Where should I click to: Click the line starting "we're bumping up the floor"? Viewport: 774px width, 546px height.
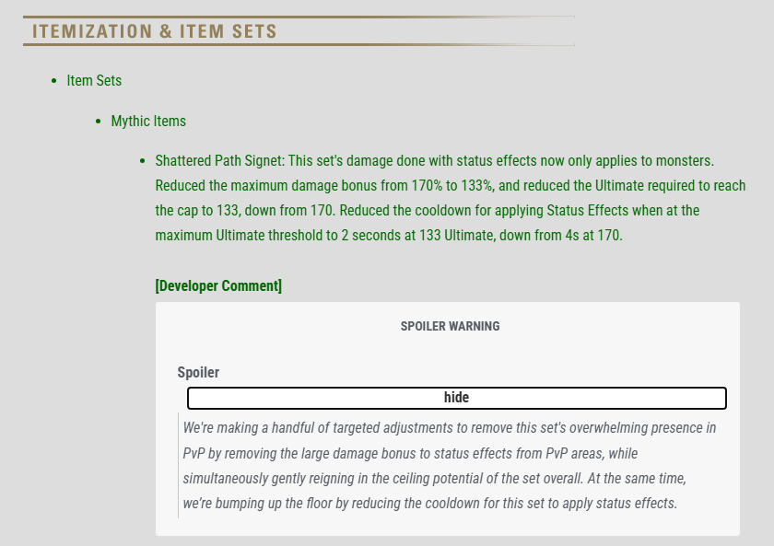[x=430, y=503]
